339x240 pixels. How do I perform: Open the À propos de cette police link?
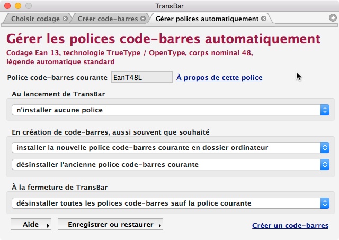[x=219, y=78]
